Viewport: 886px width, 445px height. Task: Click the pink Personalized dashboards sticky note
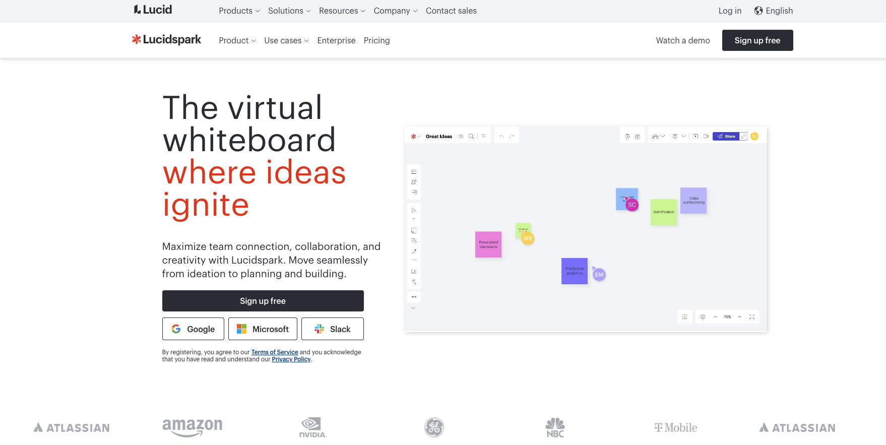point(488,244)
